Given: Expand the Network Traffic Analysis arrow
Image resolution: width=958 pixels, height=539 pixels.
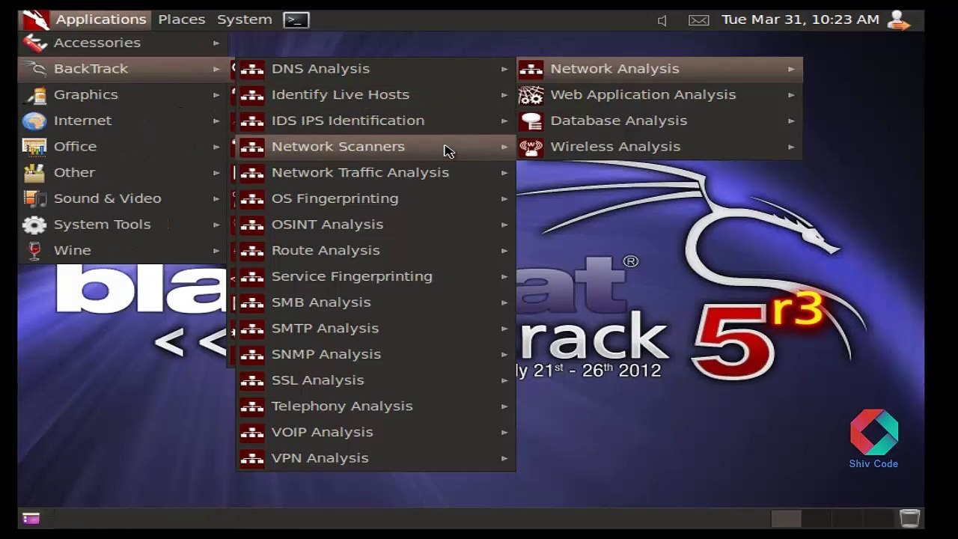Looking at the screenshot, I should [504, 173].
